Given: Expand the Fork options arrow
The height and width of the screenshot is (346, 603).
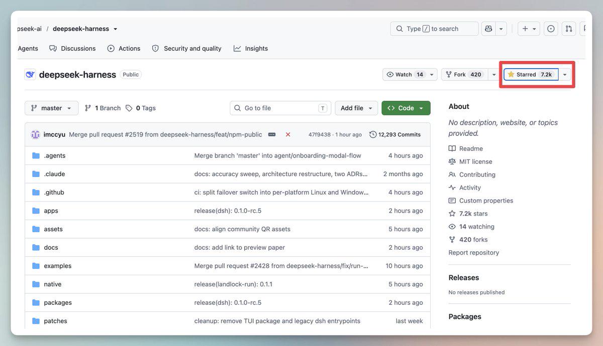Looking at the screenshot, I should pos(494,74).
